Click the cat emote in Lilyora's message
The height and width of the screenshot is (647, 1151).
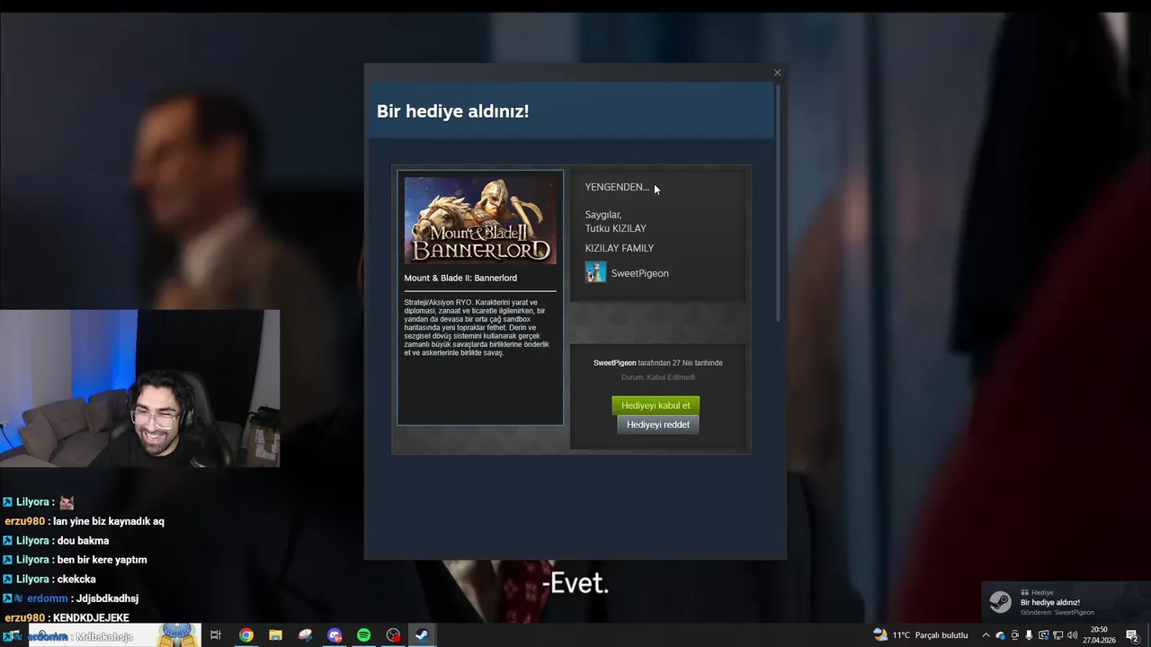pos(67,502)
